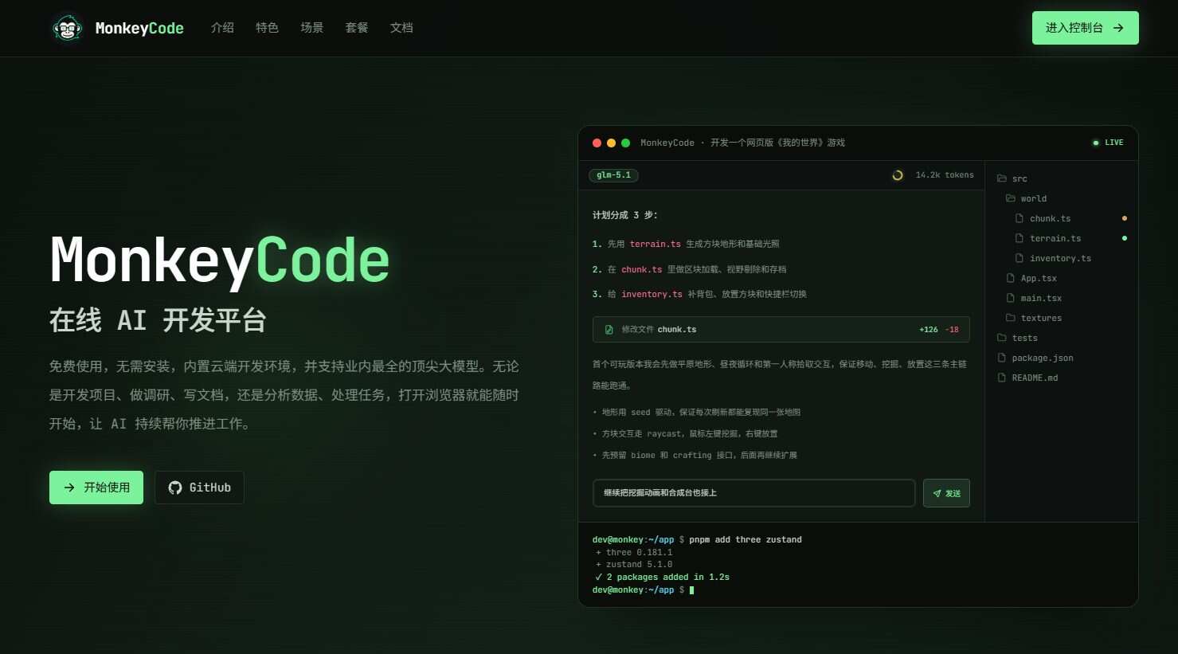
Task: Click the loading spinner beside token count
Action: pos(898,175)
